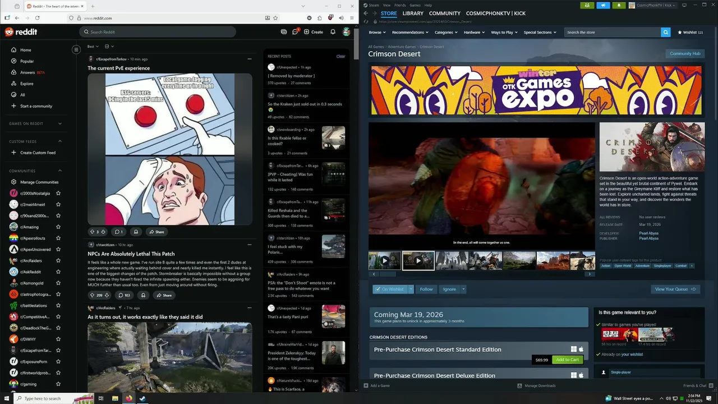Screen dimensions: 718x404
Task: Open Steam Categories dropdown
Action: pos(446,32)
